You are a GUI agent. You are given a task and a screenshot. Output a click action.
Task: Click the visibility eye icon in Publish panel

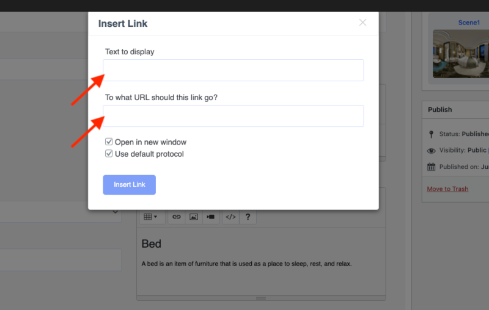pos(432,151)
